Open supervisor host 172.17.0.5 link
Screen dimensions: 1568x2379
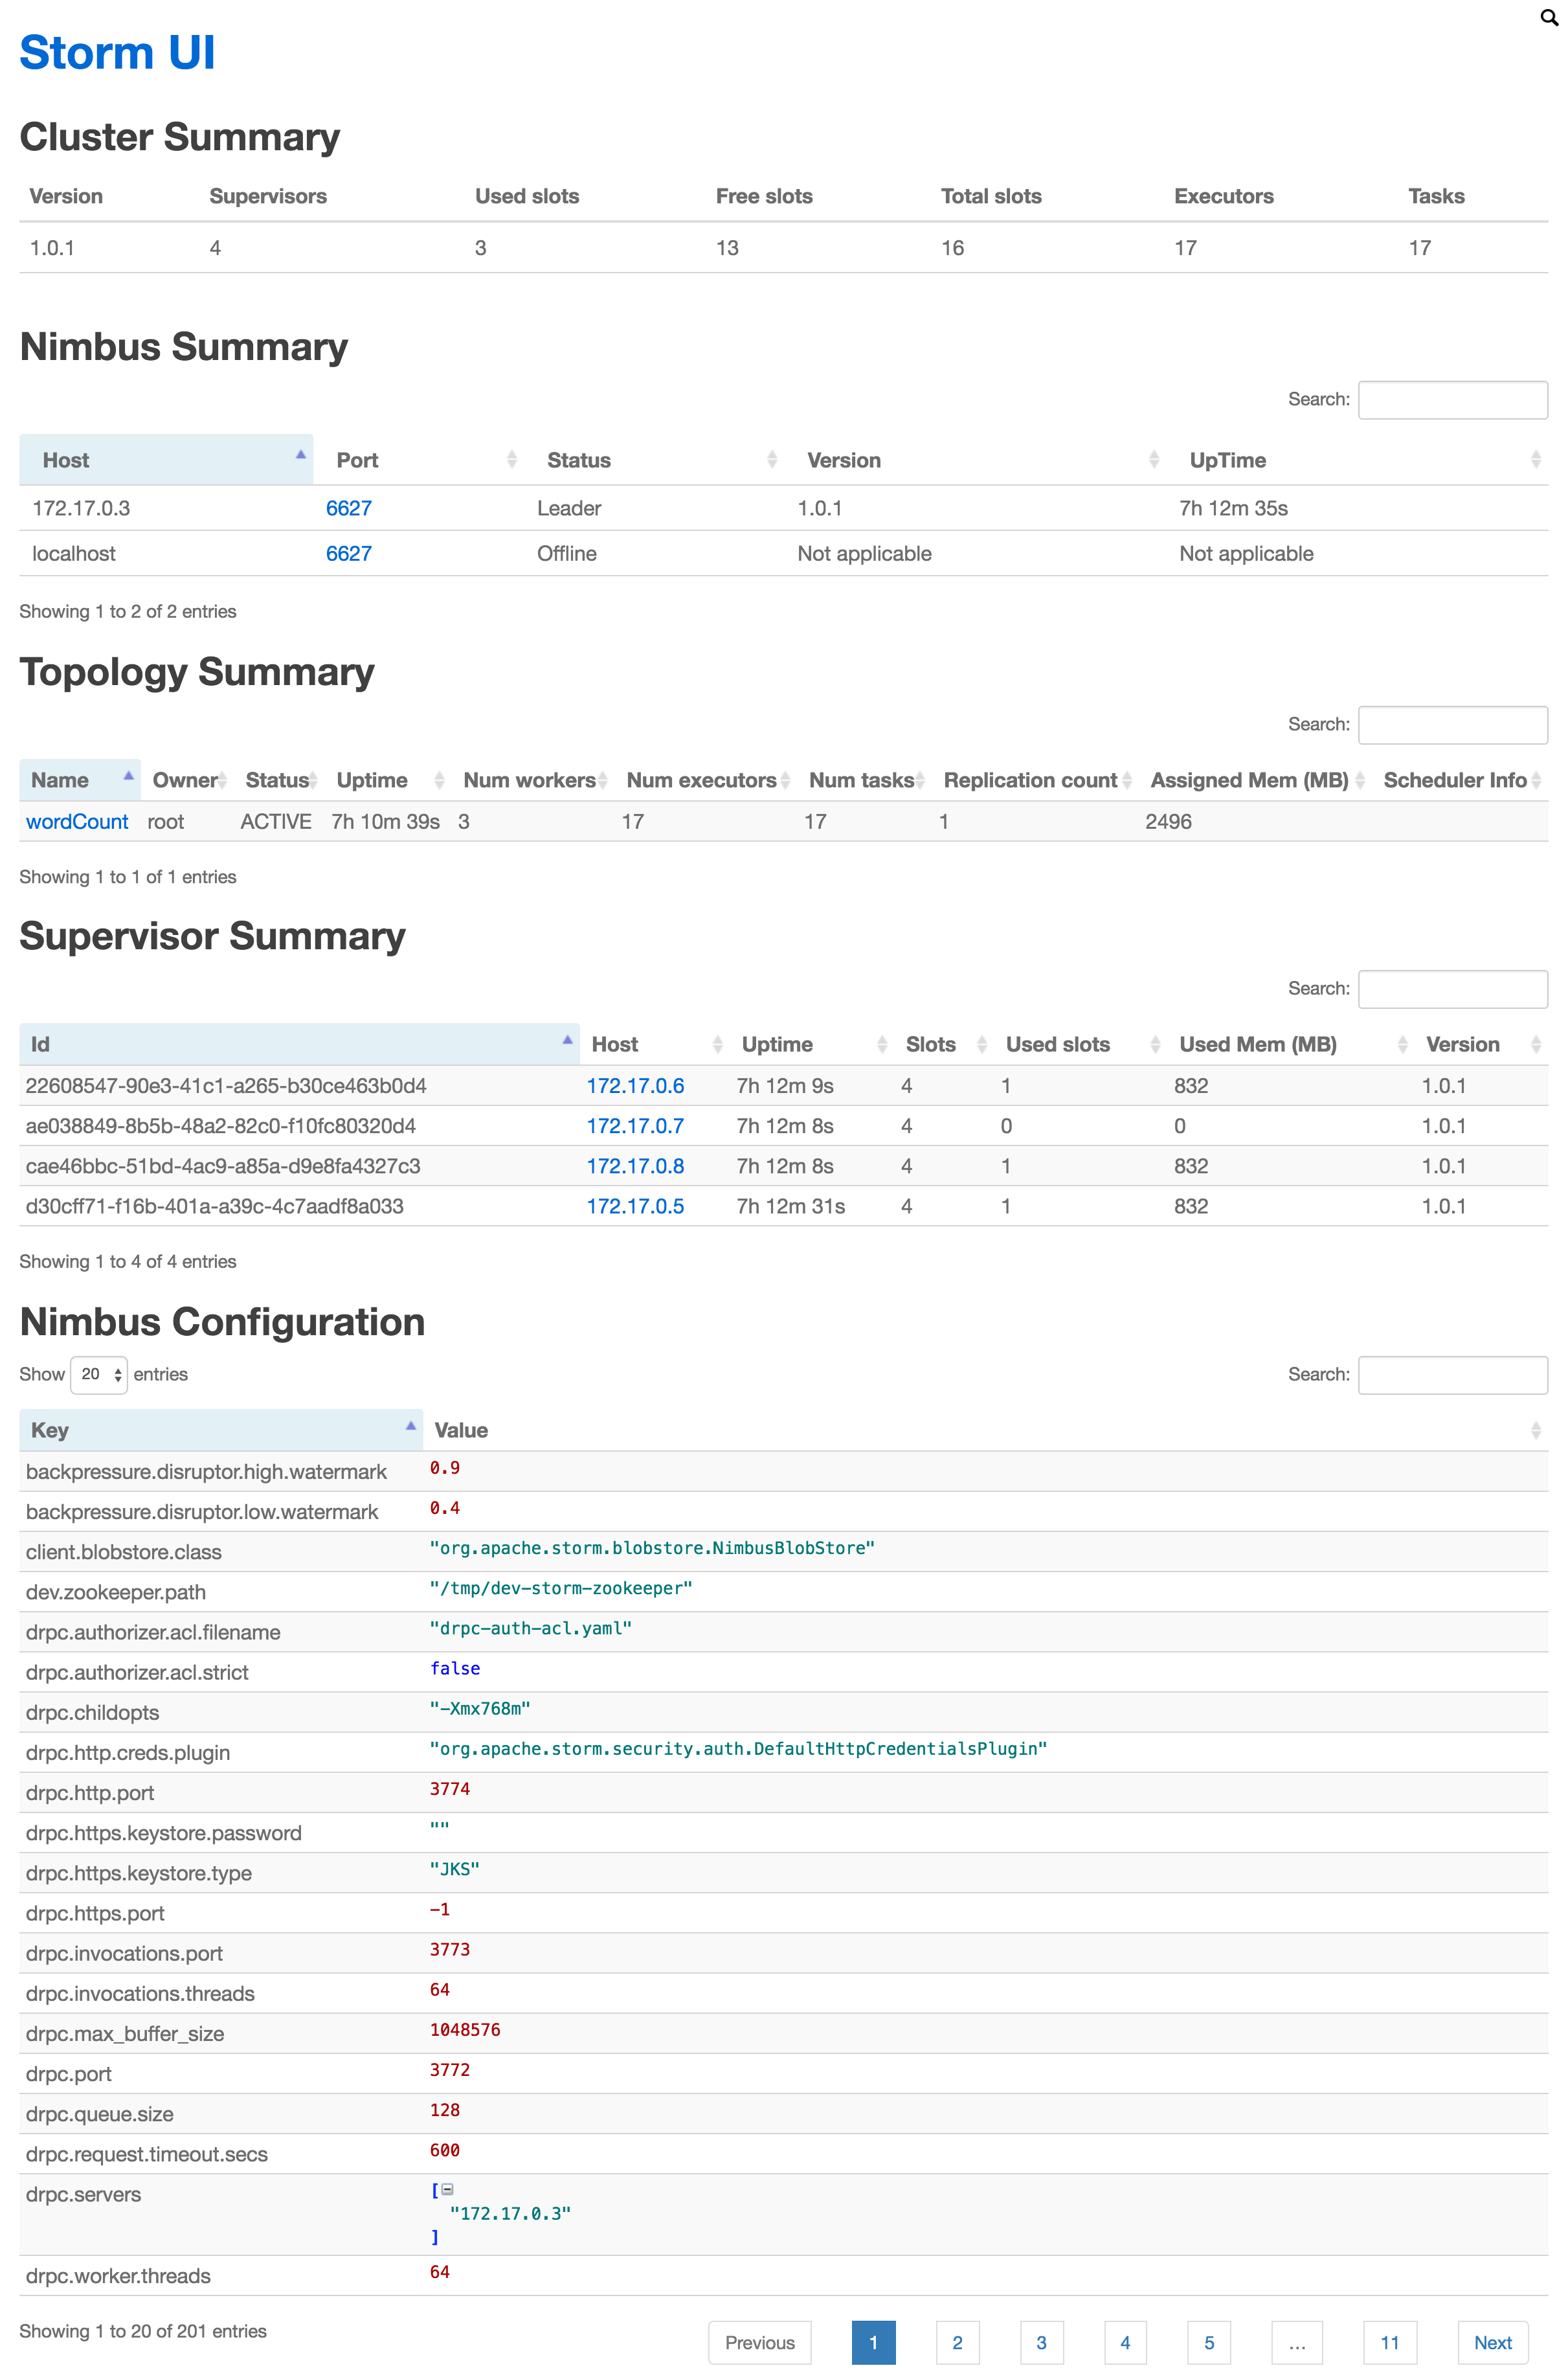point(635,1206)
